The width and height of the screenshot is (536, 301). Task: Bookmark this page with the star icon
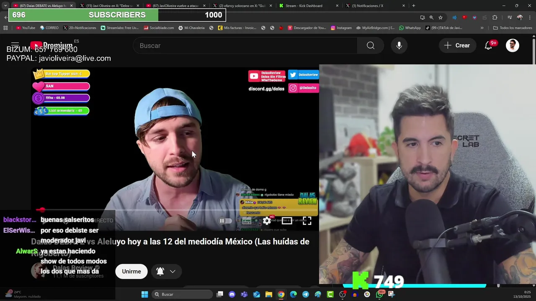point(441,18)
